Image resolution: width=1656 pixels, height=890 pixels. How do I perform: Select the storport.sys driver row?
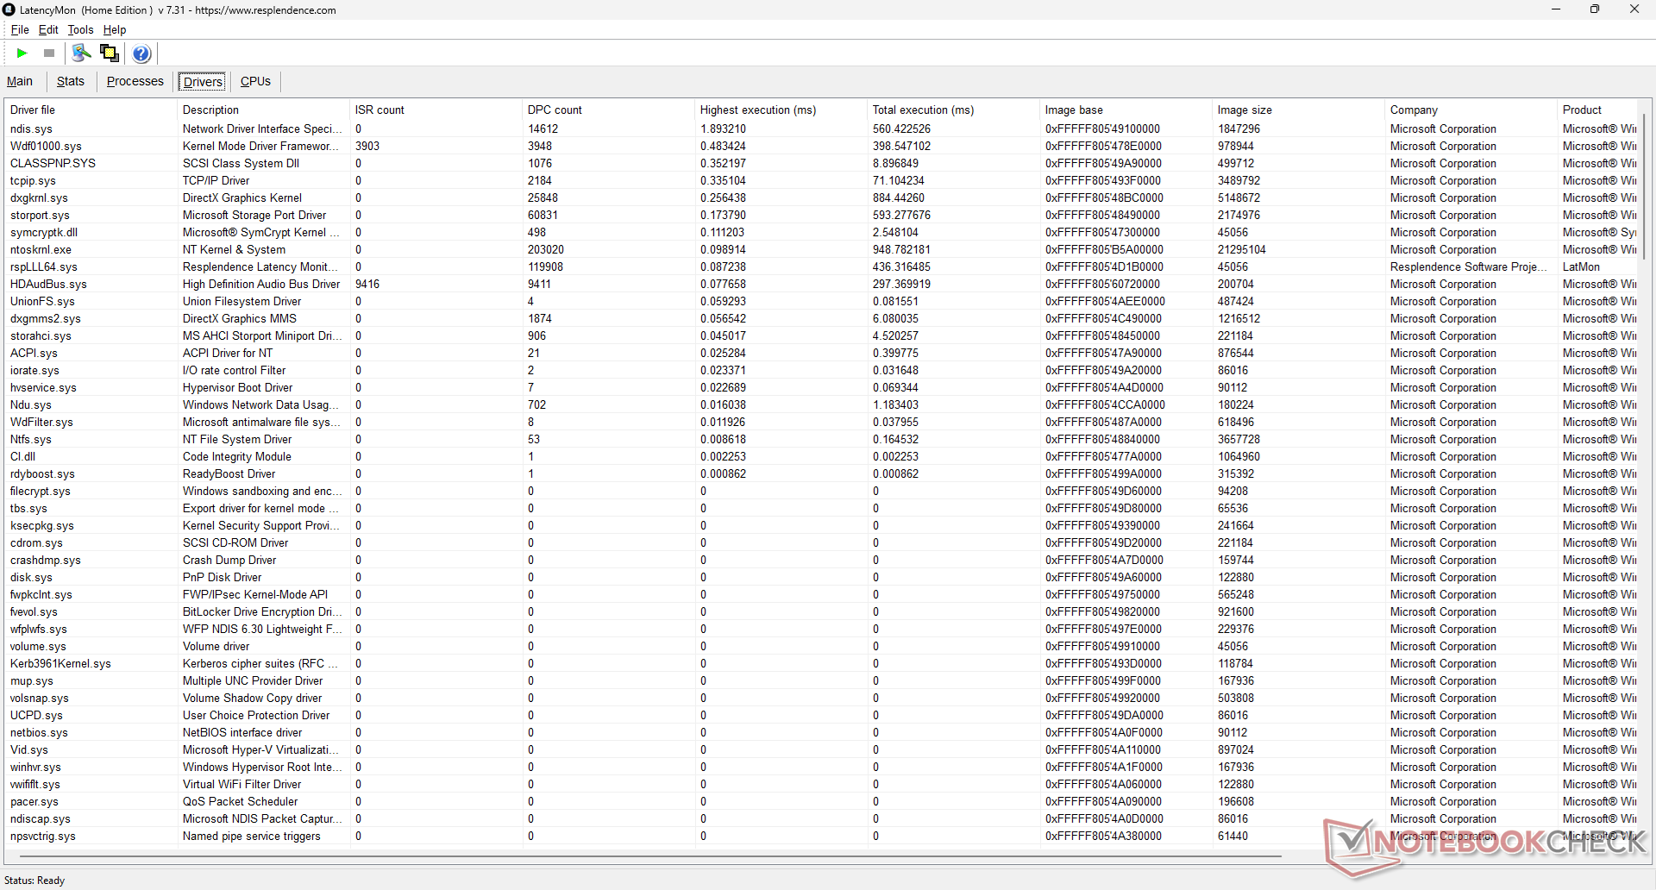click(x=821, y=215)
